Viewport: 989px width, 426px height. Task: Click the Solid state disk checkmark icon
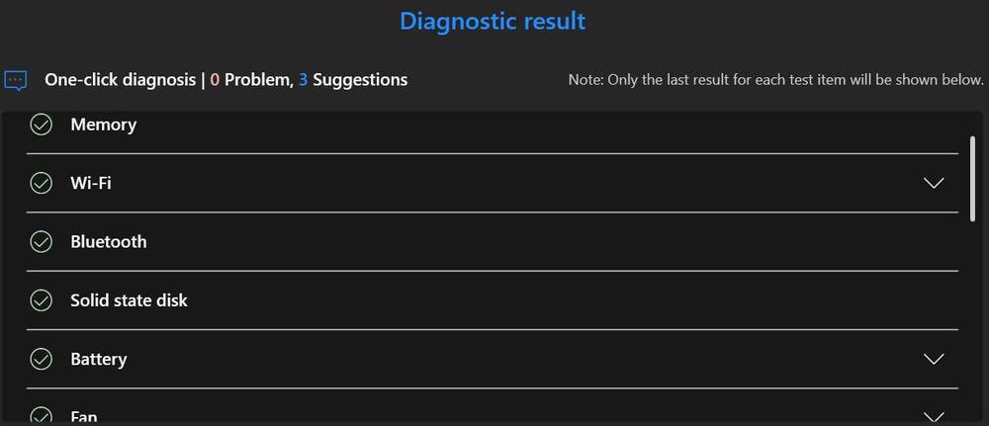(41, 300)
